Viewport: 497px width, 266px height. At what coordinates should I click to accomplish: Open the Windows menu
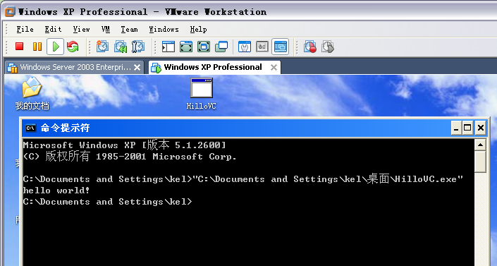click(164, 29)
